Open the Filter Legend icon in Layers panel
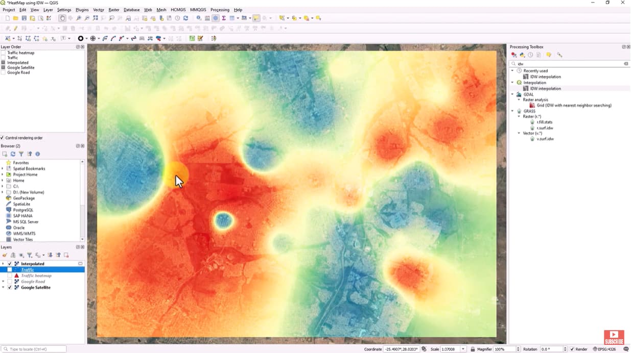 click(30, 255)
